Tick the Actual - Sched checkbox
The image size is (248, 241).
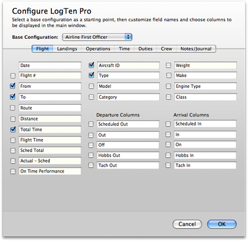[x=13, y=161]
